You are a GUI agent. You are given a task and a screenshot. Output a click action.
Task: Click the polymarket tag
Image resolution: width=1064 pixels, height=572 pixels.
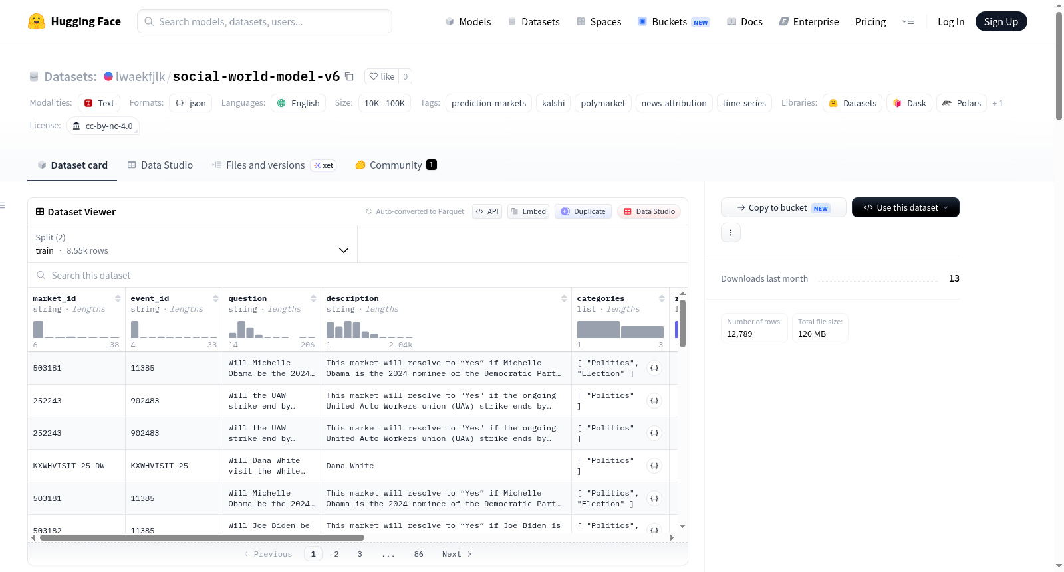pos(603,103)
